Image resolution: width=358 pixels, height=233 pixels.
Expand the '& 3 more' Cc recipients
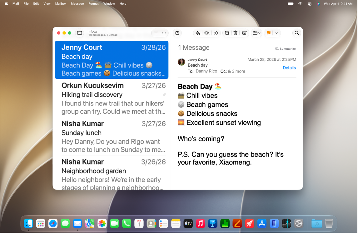(x=236, y=71)
